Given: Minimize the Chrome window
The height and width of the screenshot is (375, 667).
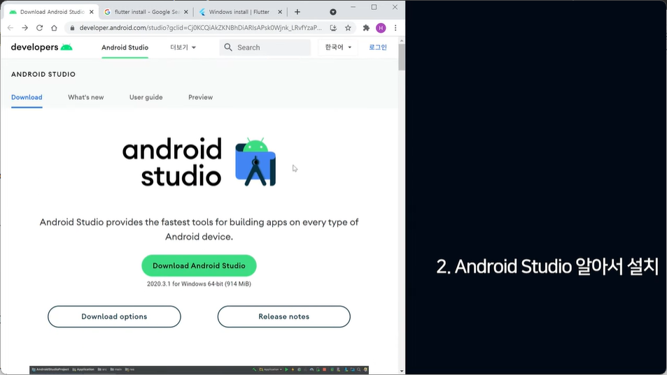Looking at the screenshot, I should tap(353, 7).
